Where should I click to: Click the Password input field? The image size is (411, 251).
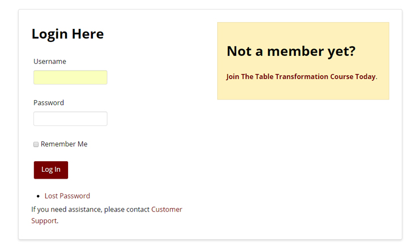point(70,119)
